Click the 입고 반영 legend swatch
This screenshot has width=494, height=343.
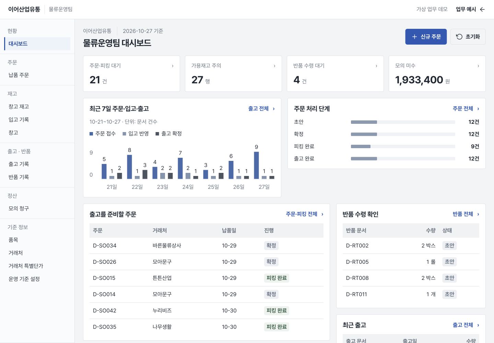point(124,134)
